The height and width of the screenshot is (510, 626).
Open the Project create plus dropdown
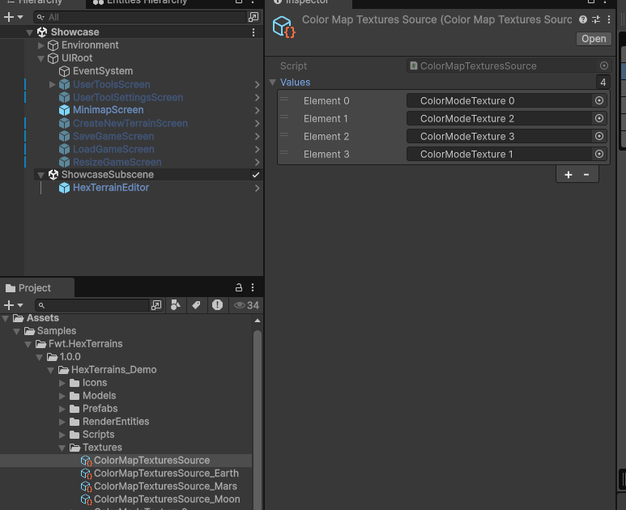(13, 305)
